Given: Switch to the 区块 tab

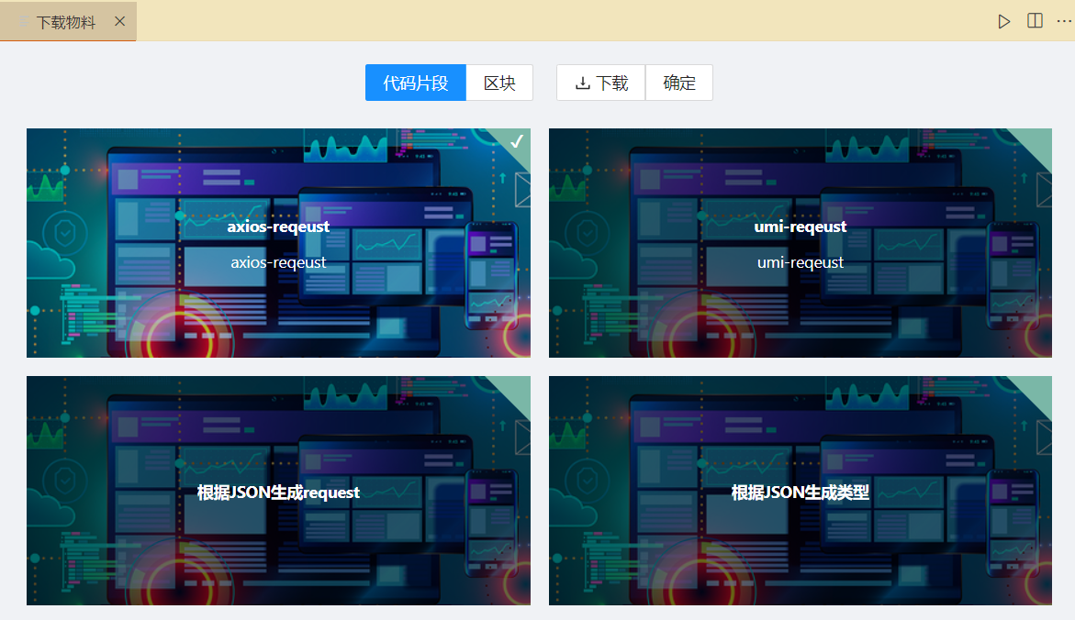Looking at the screenshot, I should pyautogui.click(x=499, y=83).
